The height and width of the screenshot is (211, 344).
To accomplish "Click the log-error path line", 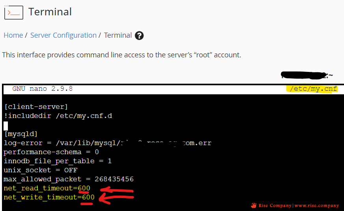I will 108,143.
